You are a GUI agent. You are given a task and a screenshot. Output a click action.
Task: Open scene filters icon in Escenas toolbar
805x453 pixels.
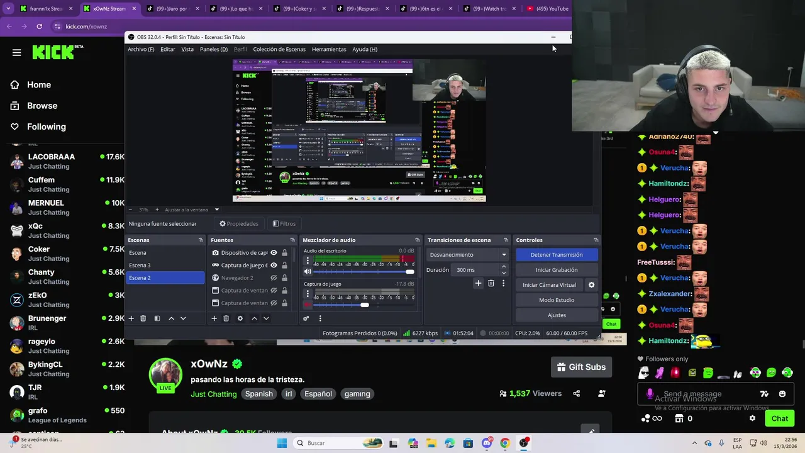point(157,318)
